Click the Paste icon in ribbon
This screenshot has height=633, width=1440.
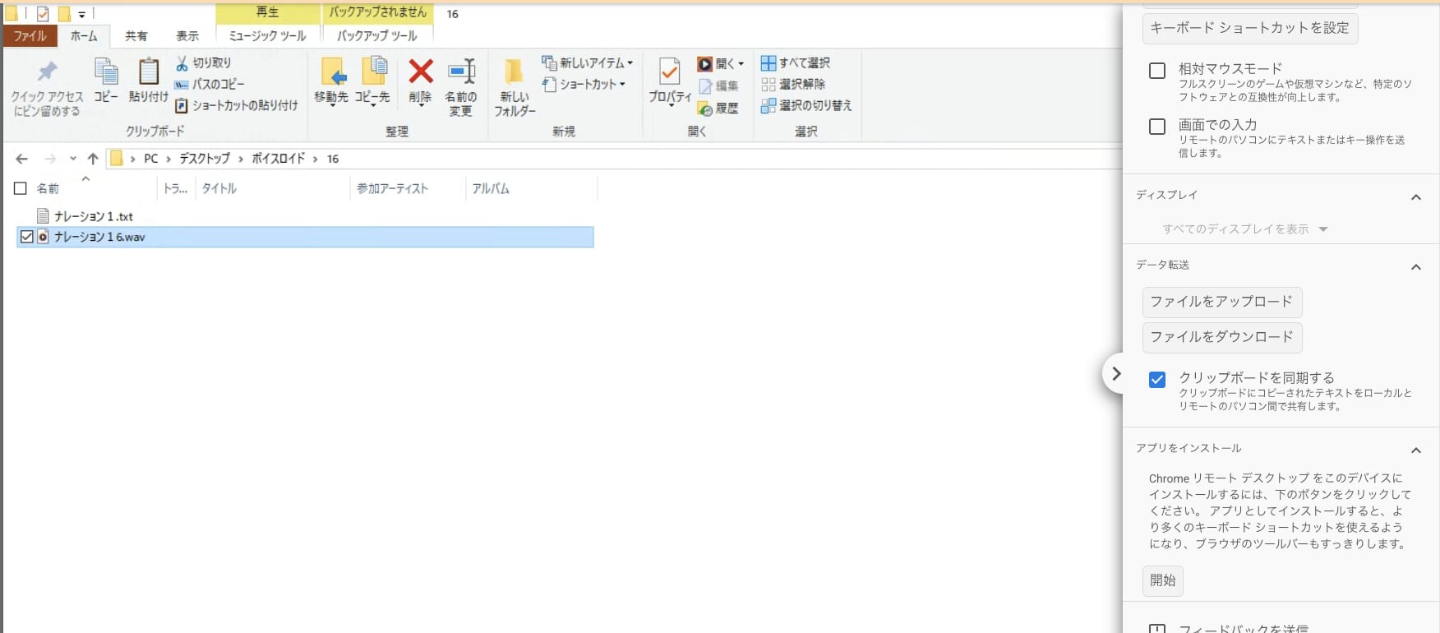tap(148, 72)
